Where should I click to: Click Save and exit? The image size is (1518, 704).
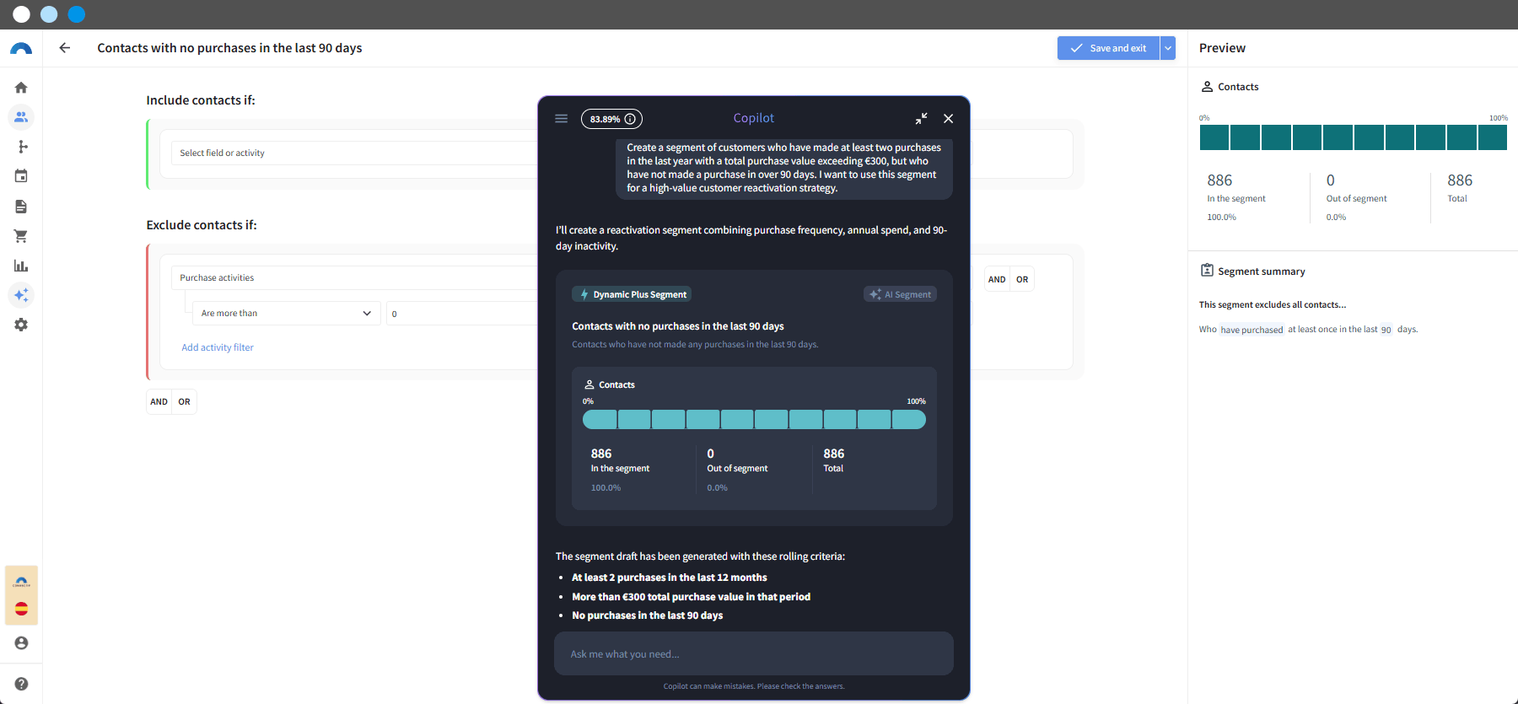pos(1108,48)
